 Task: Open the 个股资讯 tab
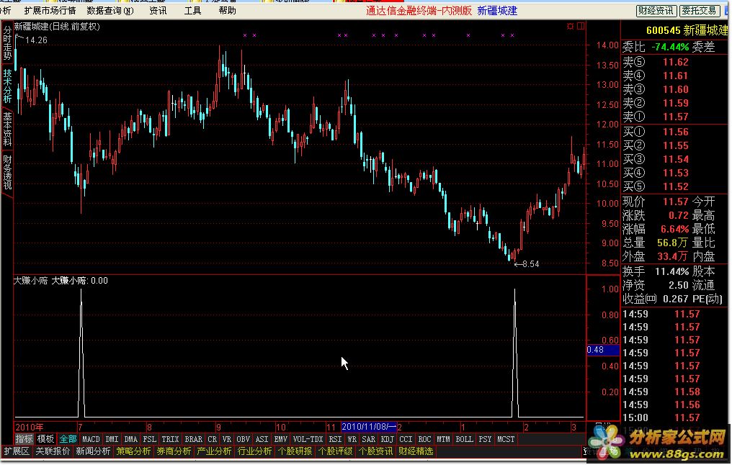(376, 451)
